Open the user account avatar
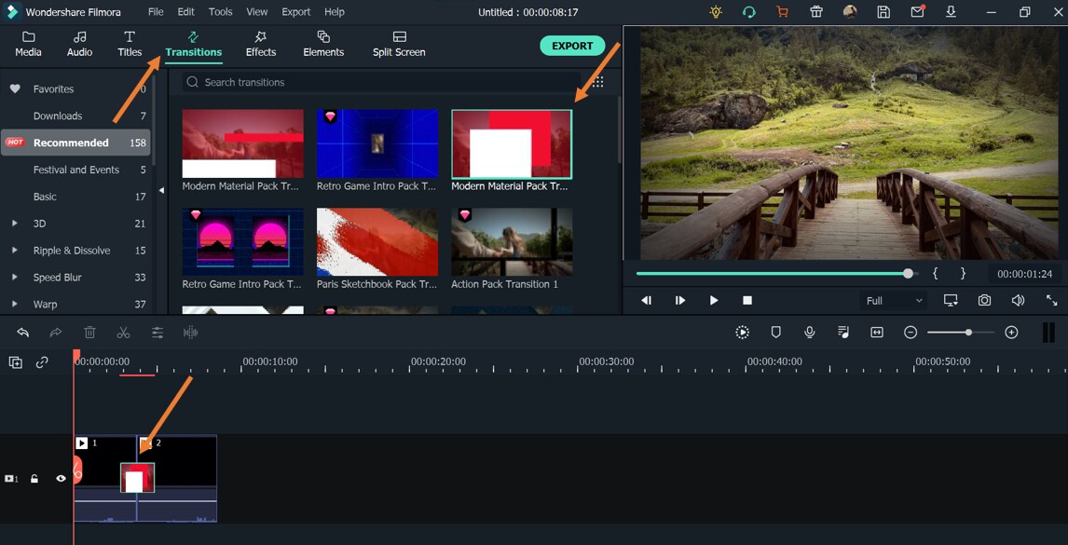The width and height of the screenshot is (1068, 545). 850,11
